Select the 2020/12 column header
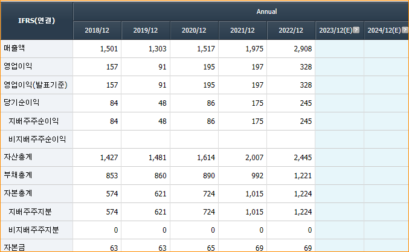The height and width of the screenshot is (252, 409). [194, 30]
